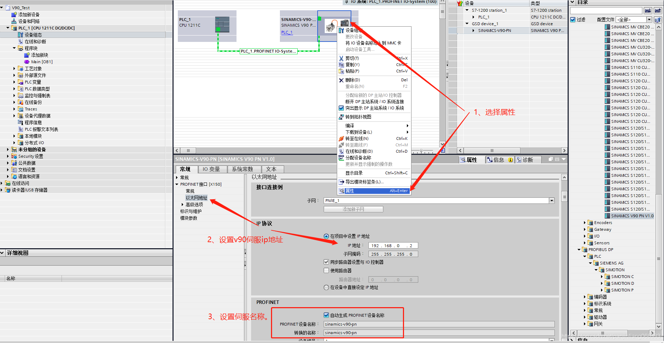This screenshot has height=343, width=664.
Task: Click the PLC_1 link under SINAMICS device
Action: point(287,32)
